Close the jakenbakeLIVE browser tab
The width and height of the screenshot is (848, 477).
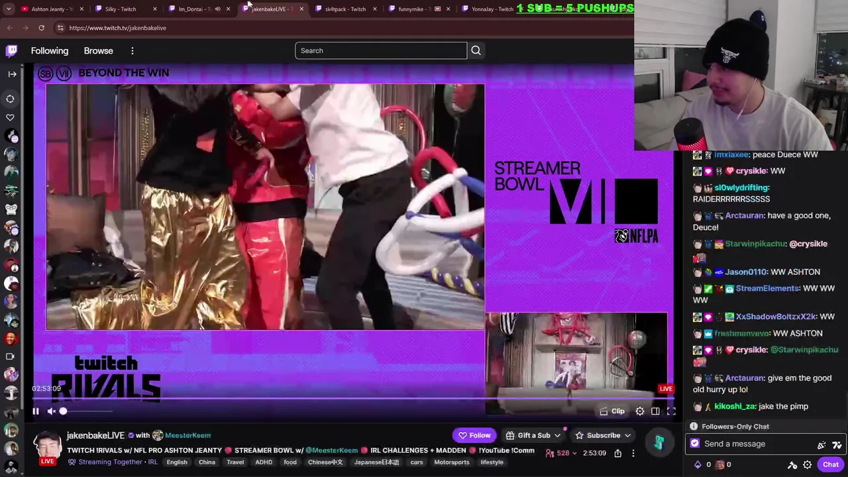[301, 9]
